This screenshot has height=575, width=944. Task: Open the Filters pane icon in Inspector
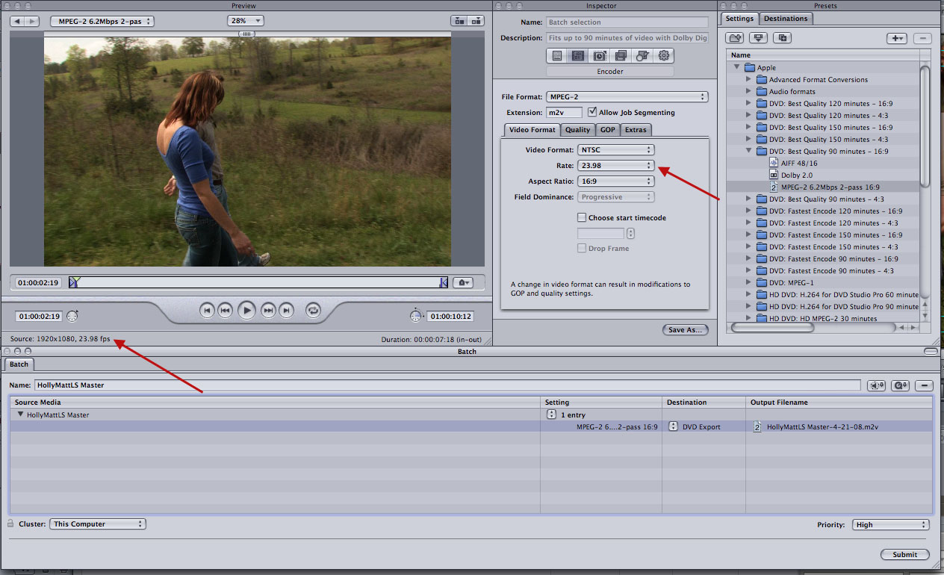pyautogui.click(x=621, y=55)
